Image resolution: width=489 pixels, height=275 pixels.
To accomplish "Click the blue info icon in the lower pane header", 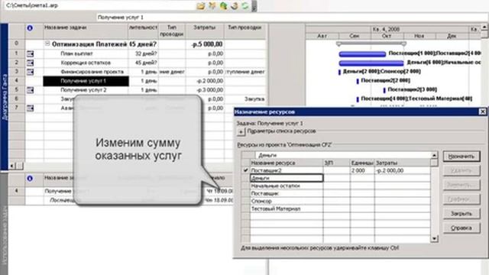I will click(30, 178).
